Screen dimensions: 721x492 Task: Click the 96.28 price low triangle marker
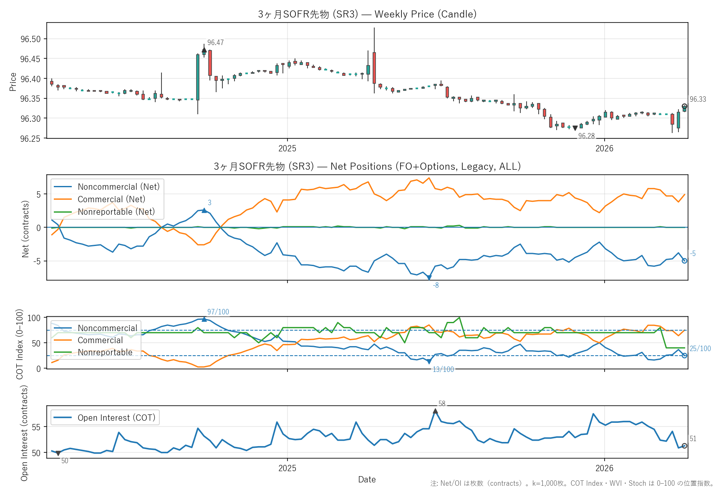[575, 128]
